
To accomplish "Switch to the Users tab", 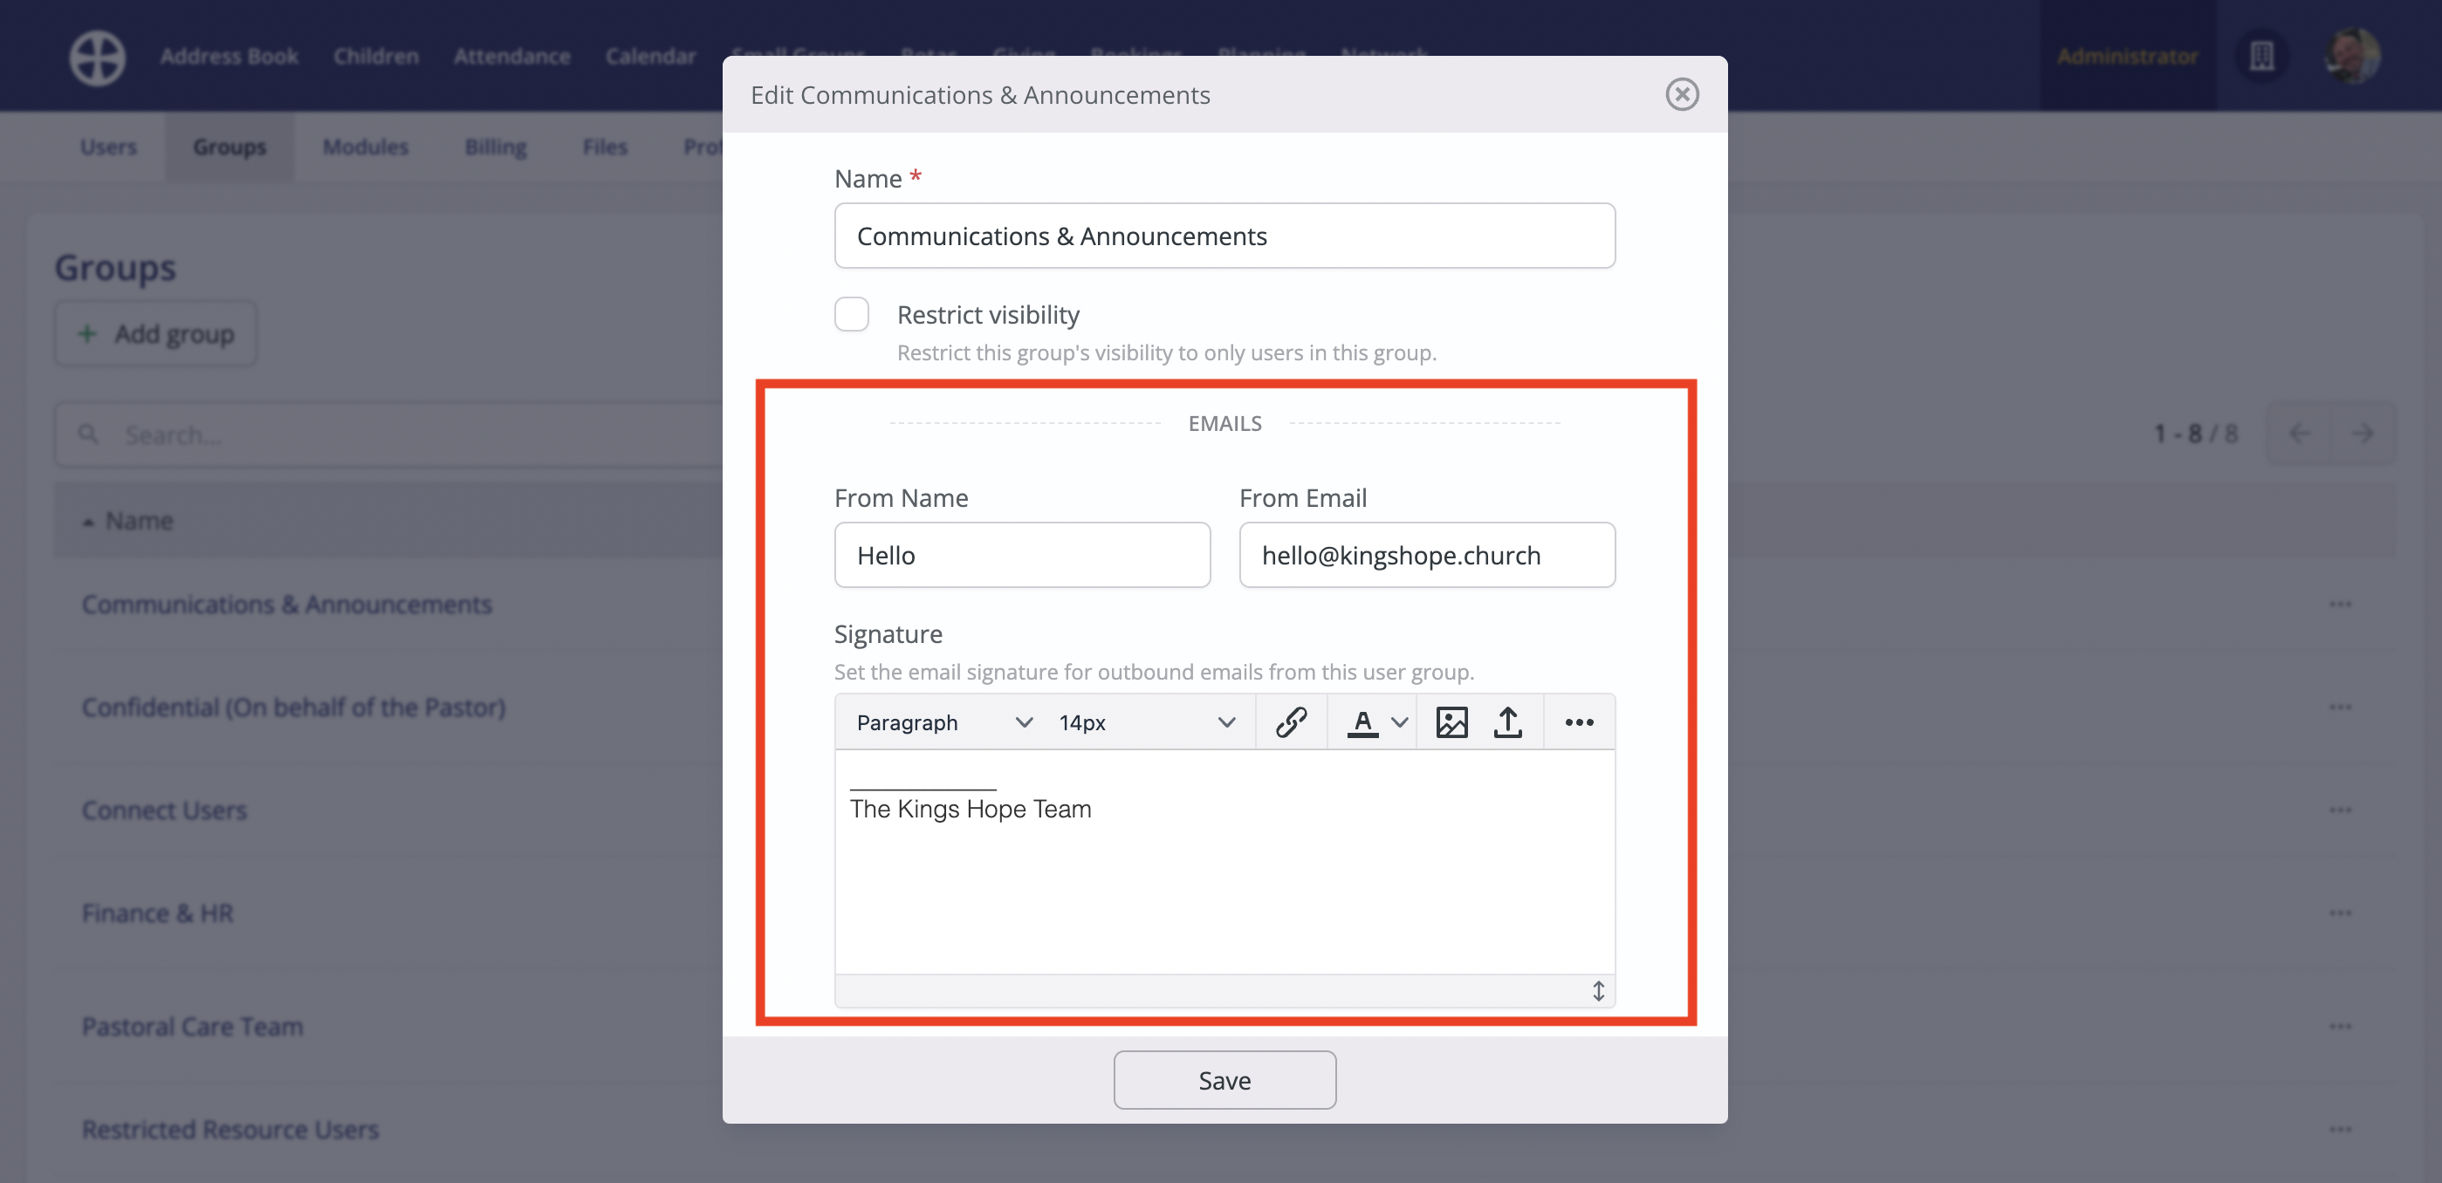I will coord(108,147).
